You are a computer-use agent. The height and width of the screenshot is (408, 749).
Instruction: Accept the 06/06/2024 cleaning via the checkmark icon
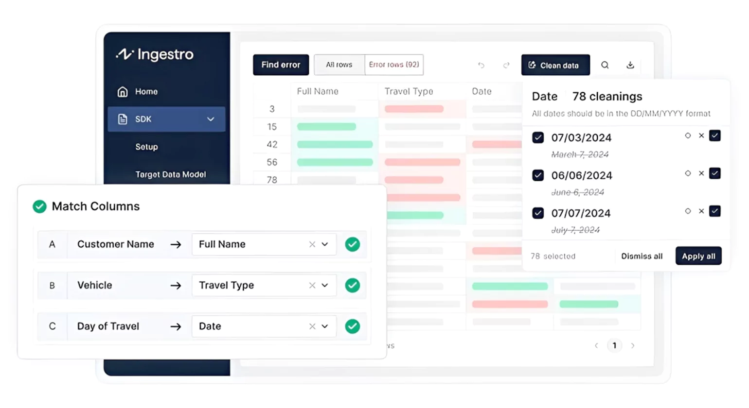pos(715,173)
